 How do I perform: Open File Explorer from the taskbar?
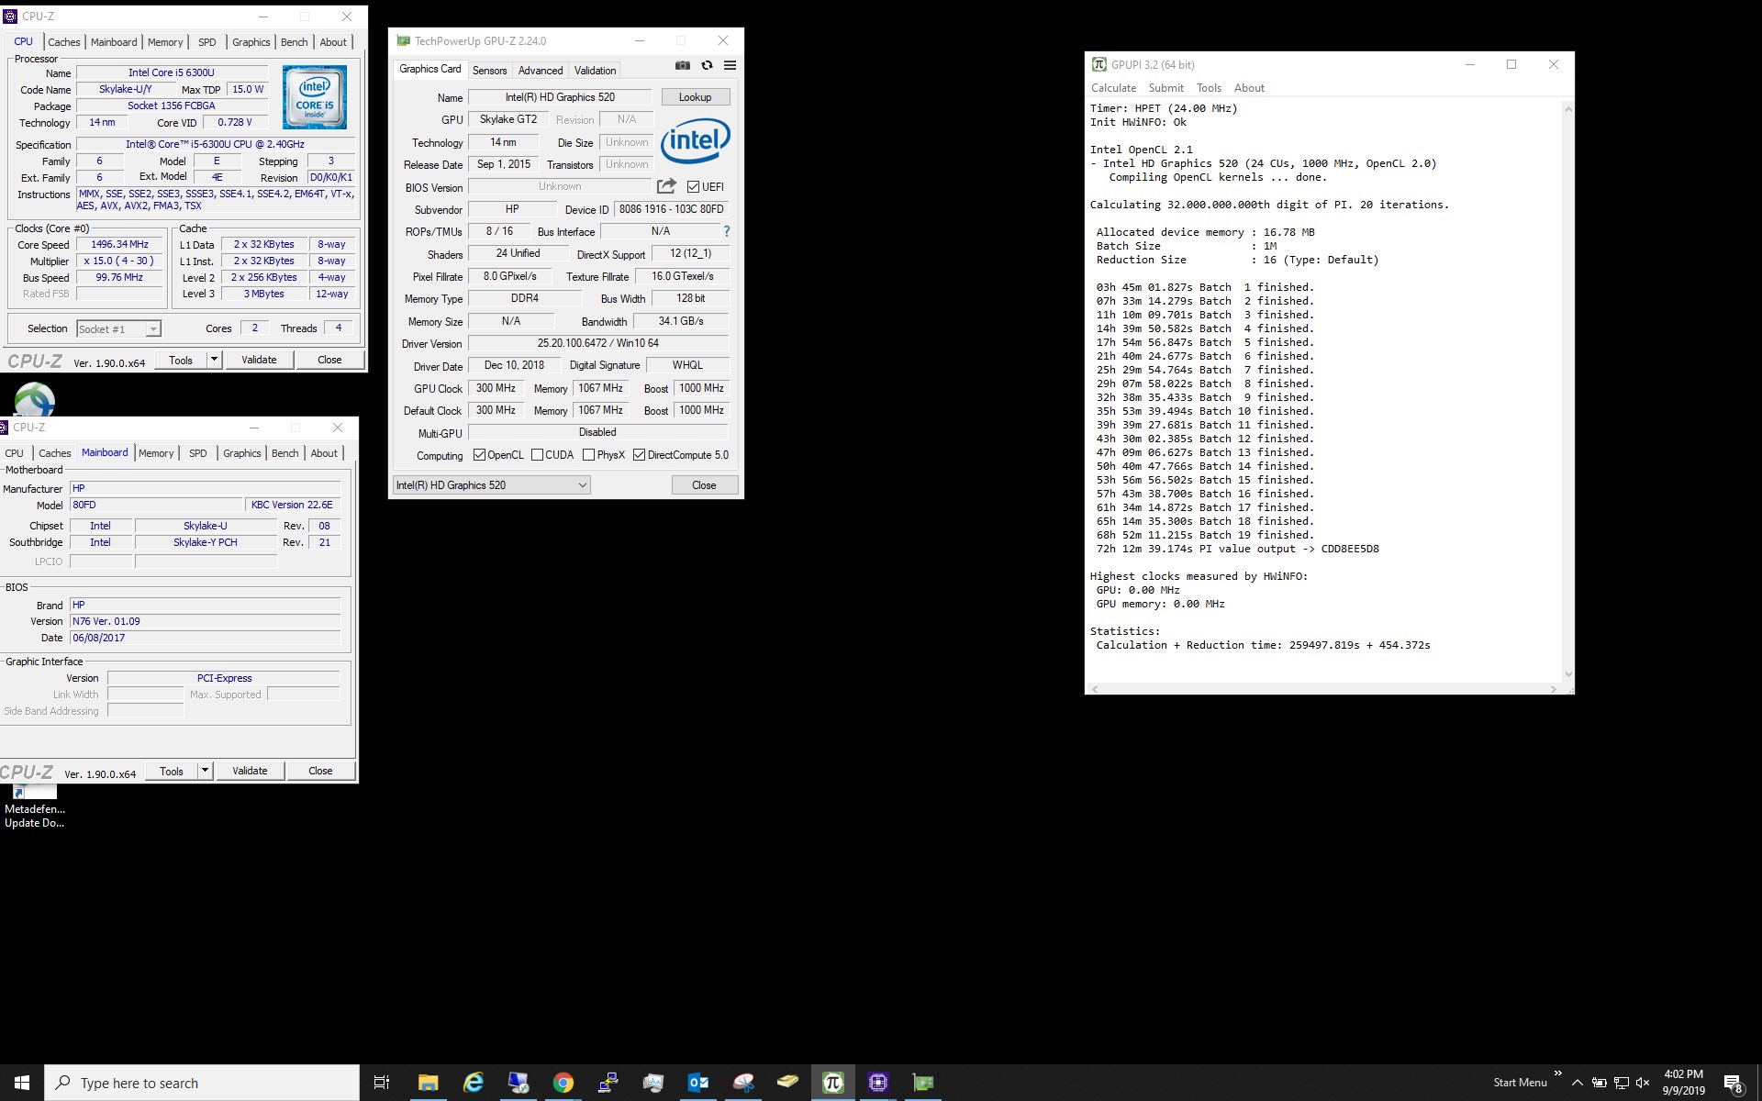coord(428,1083)
